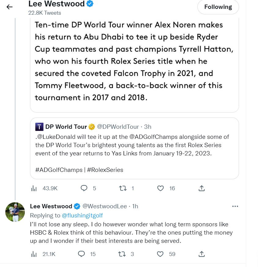Click the back arrow icon
Image resolution: width=258 pixels, height=267 pixels.
tap(9, 7)
